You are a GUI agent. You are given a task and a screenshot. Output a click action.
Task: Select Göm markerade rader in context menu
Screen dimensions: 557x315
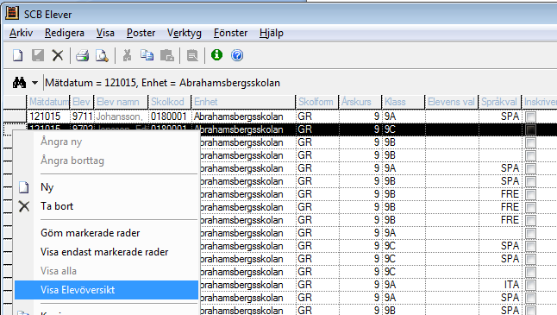point(106,233)
